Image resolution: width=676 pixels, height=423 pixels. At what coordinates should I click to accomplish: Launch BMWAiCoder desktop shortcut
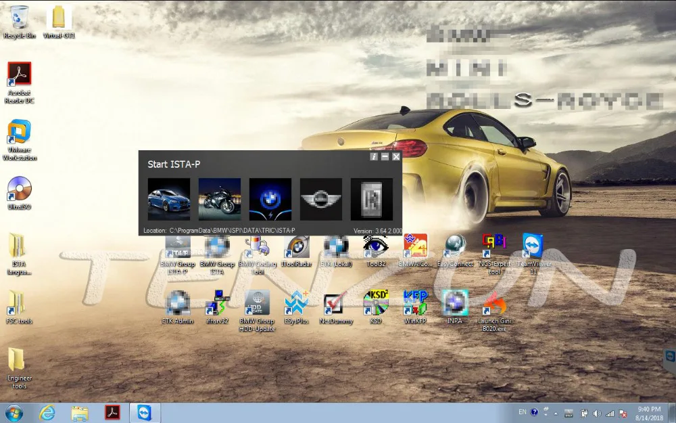point(415,250)
